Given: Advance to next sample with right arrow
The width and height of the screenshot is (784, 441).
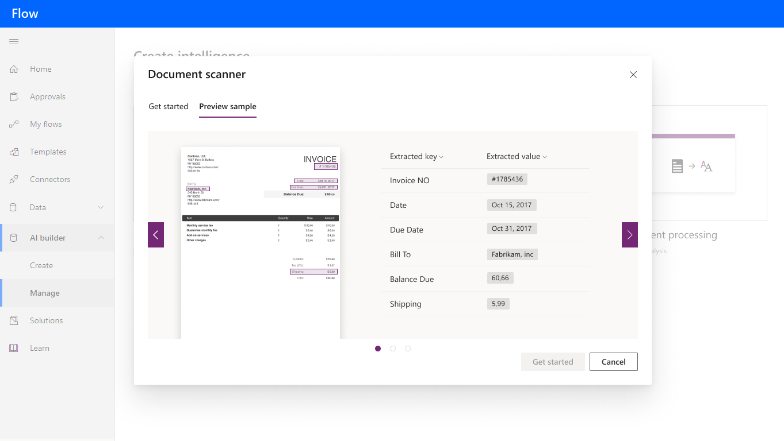Looking at the screenshot, I should 629,235.
